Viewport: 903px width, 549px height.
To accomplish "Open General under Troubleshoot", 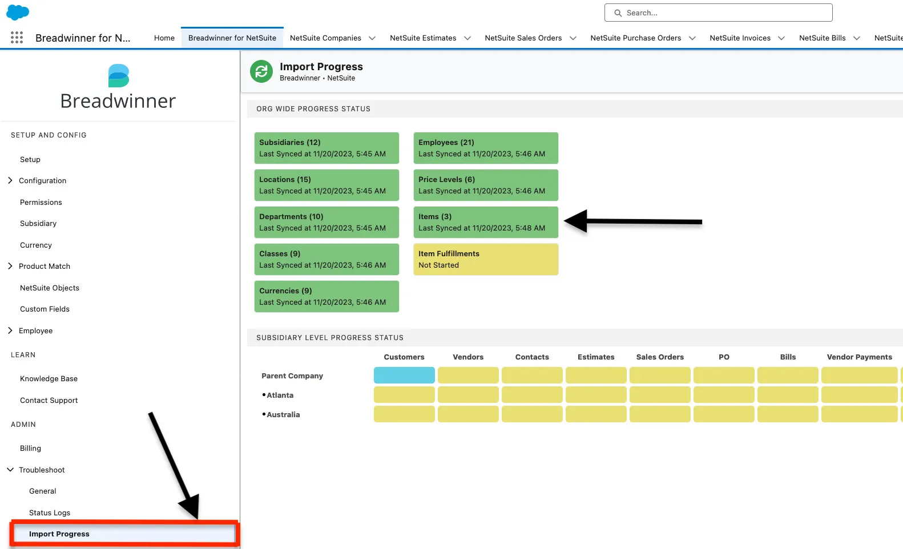I will pyautogui.click(x=43, y=491).
